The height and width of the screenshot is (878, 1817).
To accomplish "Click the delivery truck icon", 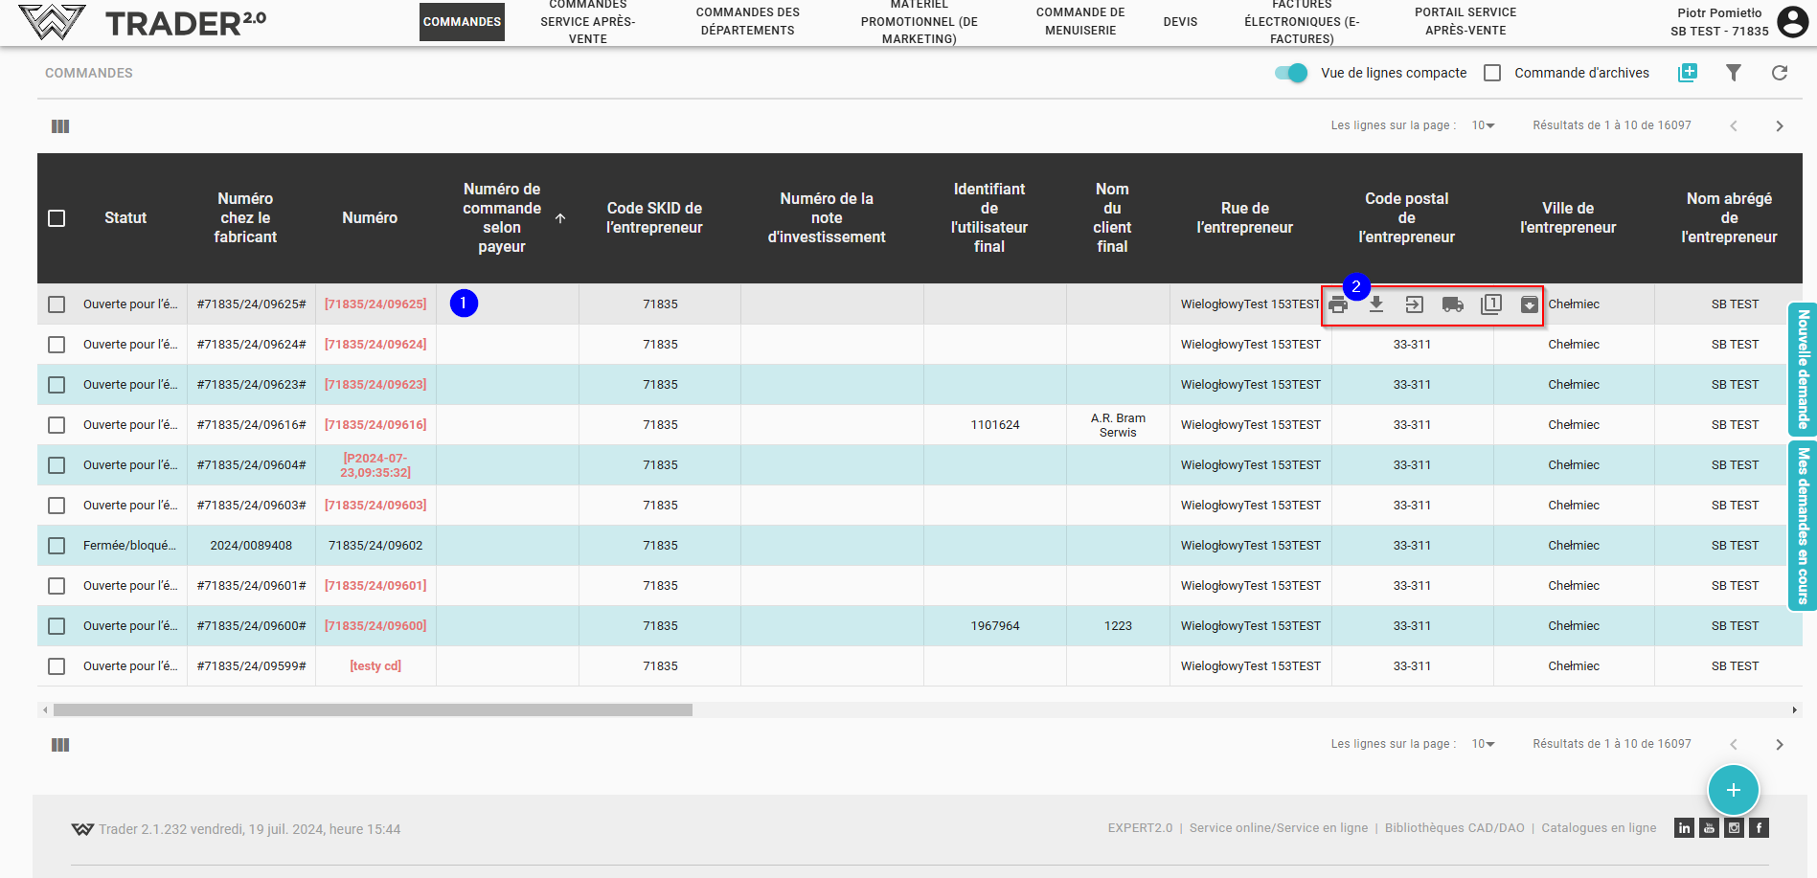I will point(1453,304).
